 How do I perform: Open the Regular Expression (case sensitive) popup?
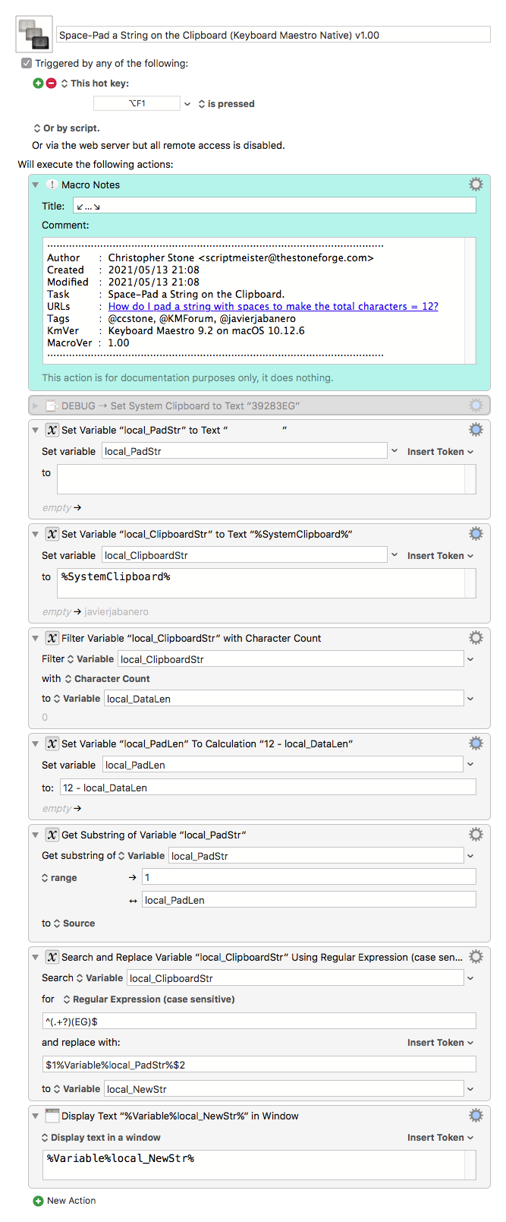[149, 999]
